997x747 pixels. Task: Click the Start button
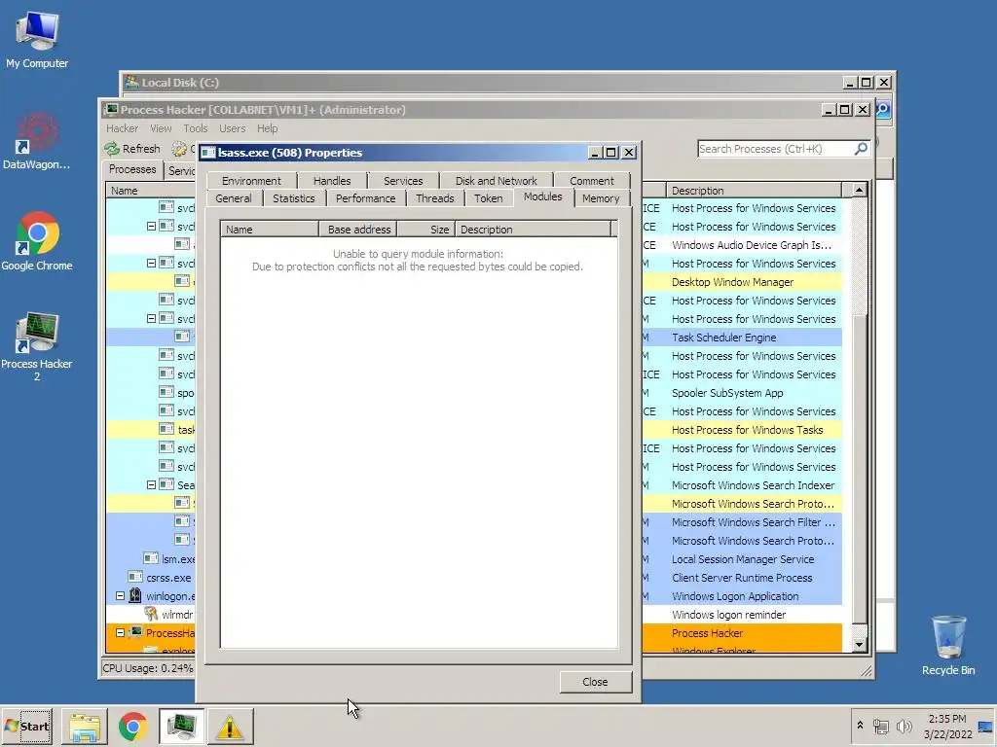26,726
